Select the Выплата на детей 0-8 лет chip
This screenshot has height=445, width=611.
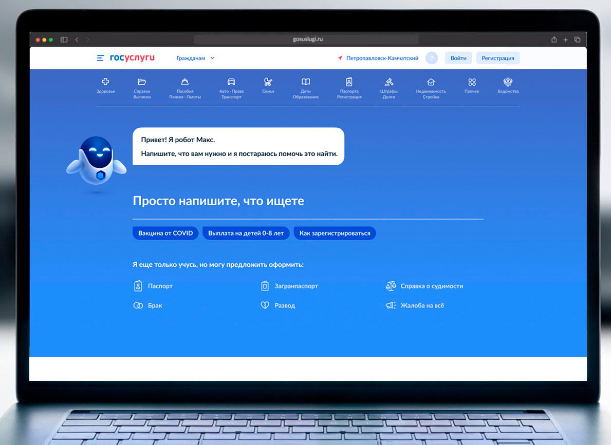pyautogui.click(x=246, y=233)
